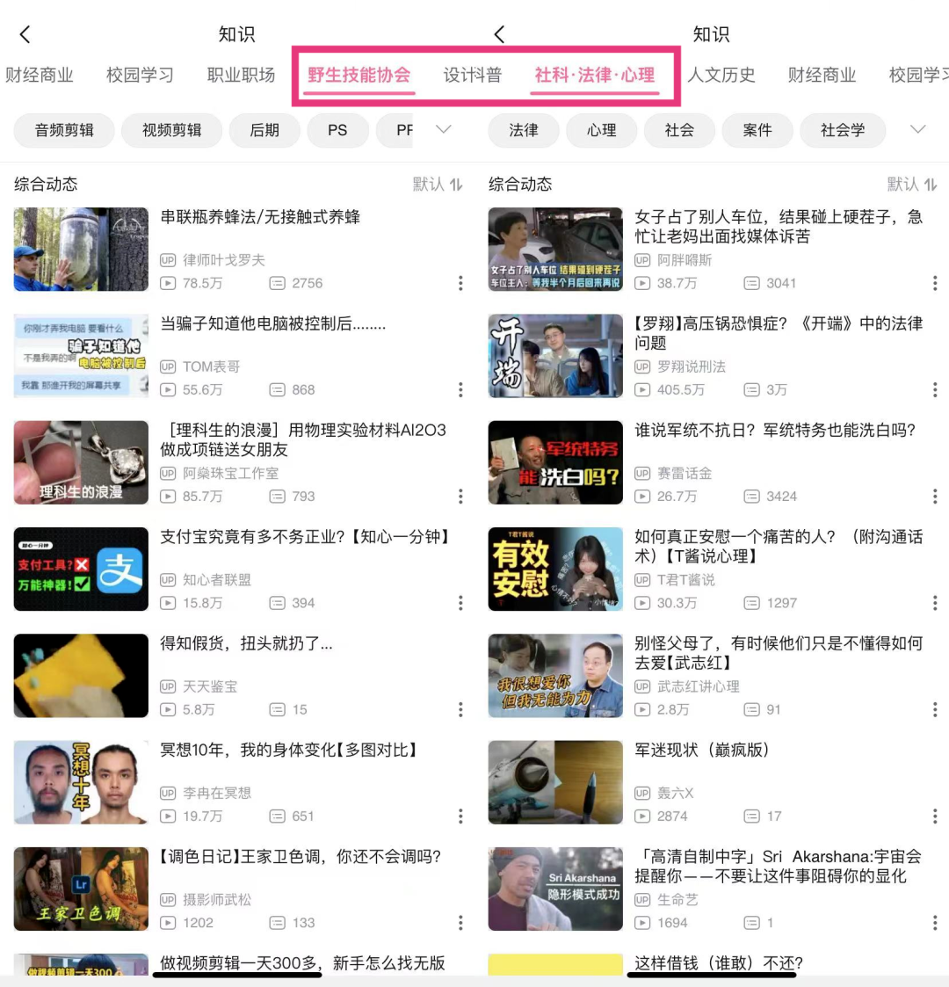Open three-dot menu for 罗翔高压锅恐惧症 video
The height and width of the screenshot is (987, 949).
coord(934,389)
